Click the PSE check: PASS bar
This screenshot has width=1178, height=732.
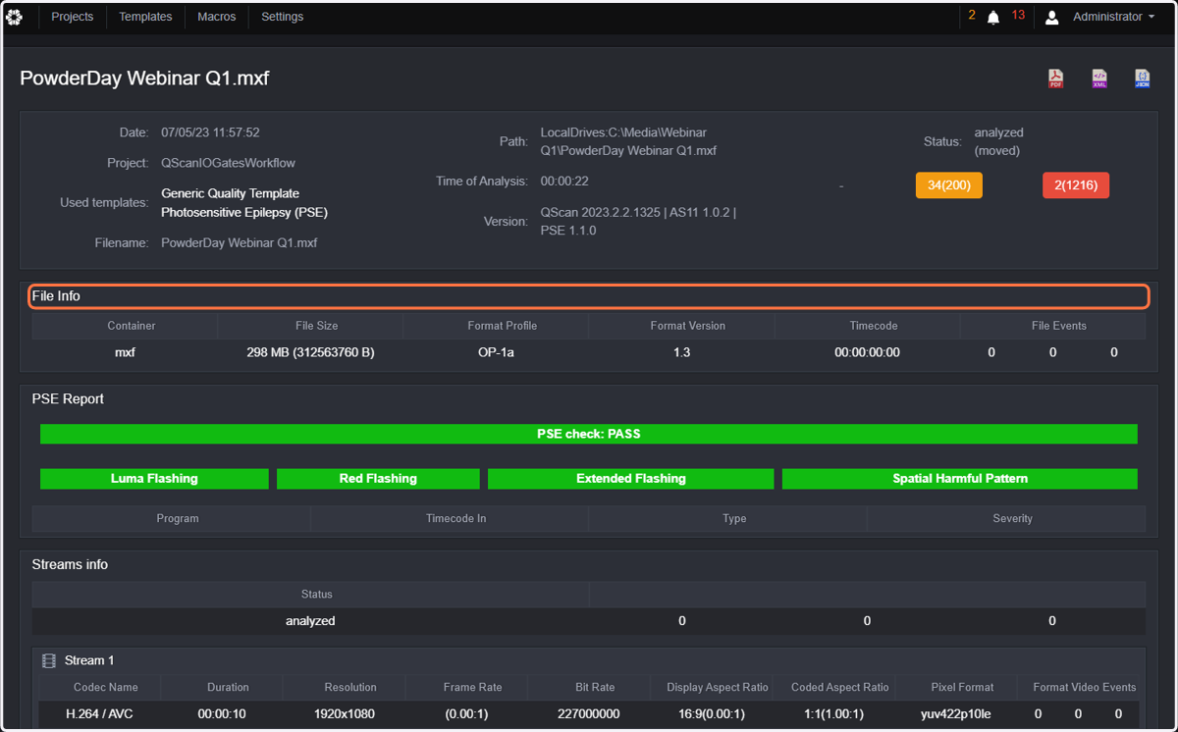(589, 434)
